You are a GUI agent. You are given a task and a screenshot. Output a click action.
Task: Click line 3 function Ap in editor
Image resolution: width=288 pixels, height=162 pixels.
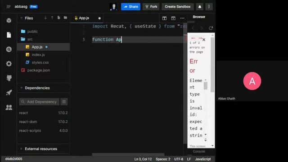coord(107,40)
